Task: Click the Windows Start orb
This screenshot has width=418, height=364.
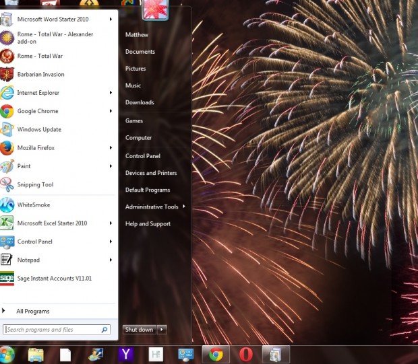Action: tap(7, 355)
